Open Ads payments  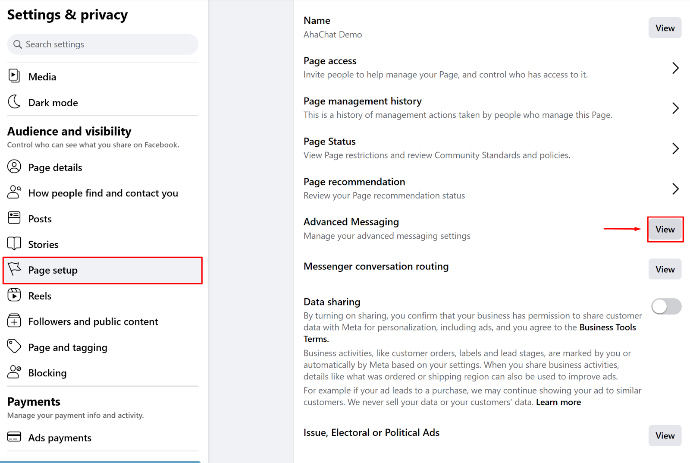coord(103,438)
